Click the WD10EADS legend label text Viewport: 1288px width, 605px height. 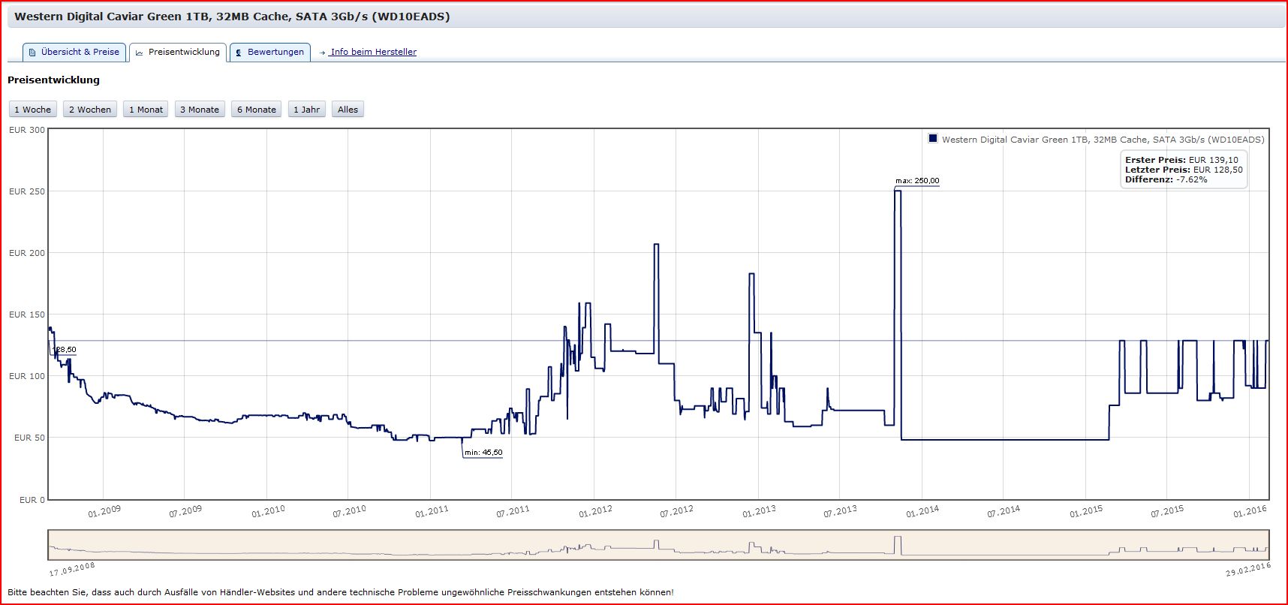point(1103,140)
